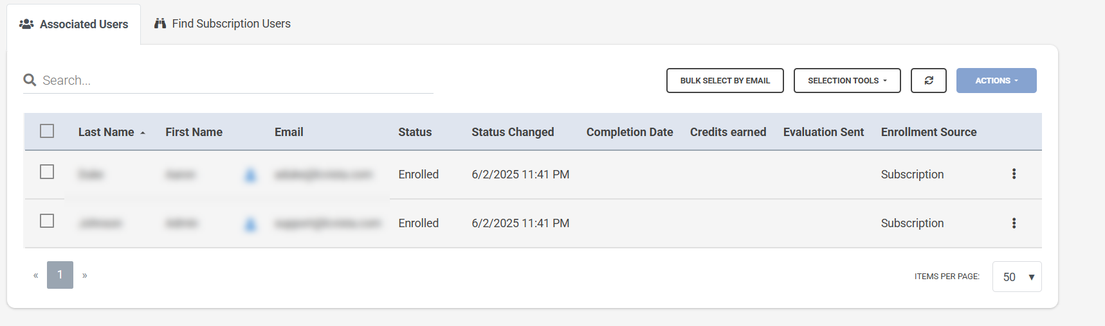Switch to the Associated Users tab
Image resolution: width=1105 pixels, height=326 pixels.
(74, 24)
